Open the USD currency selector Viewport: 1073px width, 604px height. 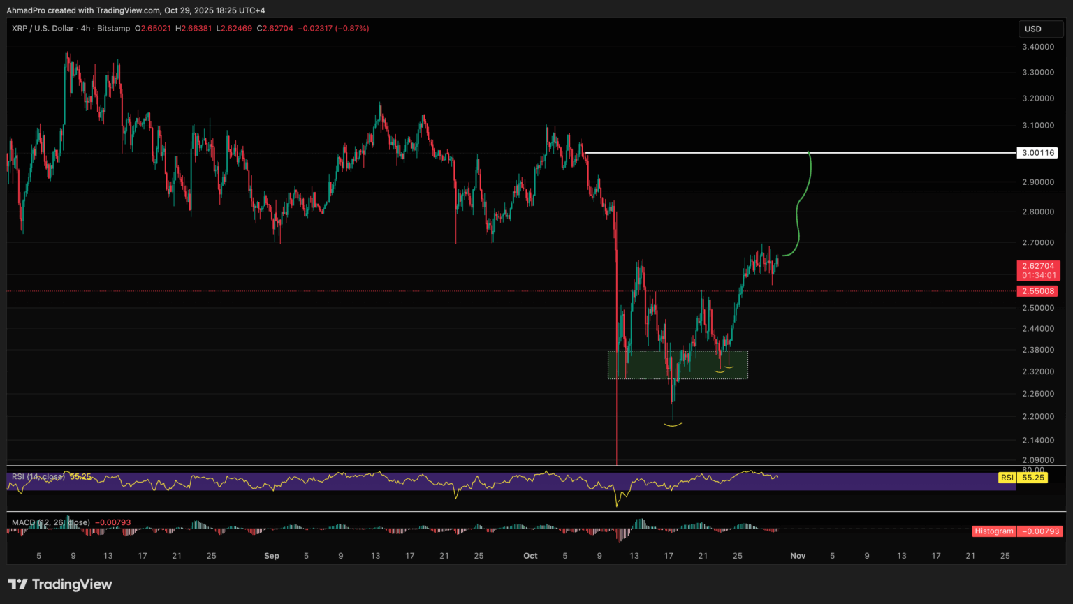click(x=1039, y=29)
